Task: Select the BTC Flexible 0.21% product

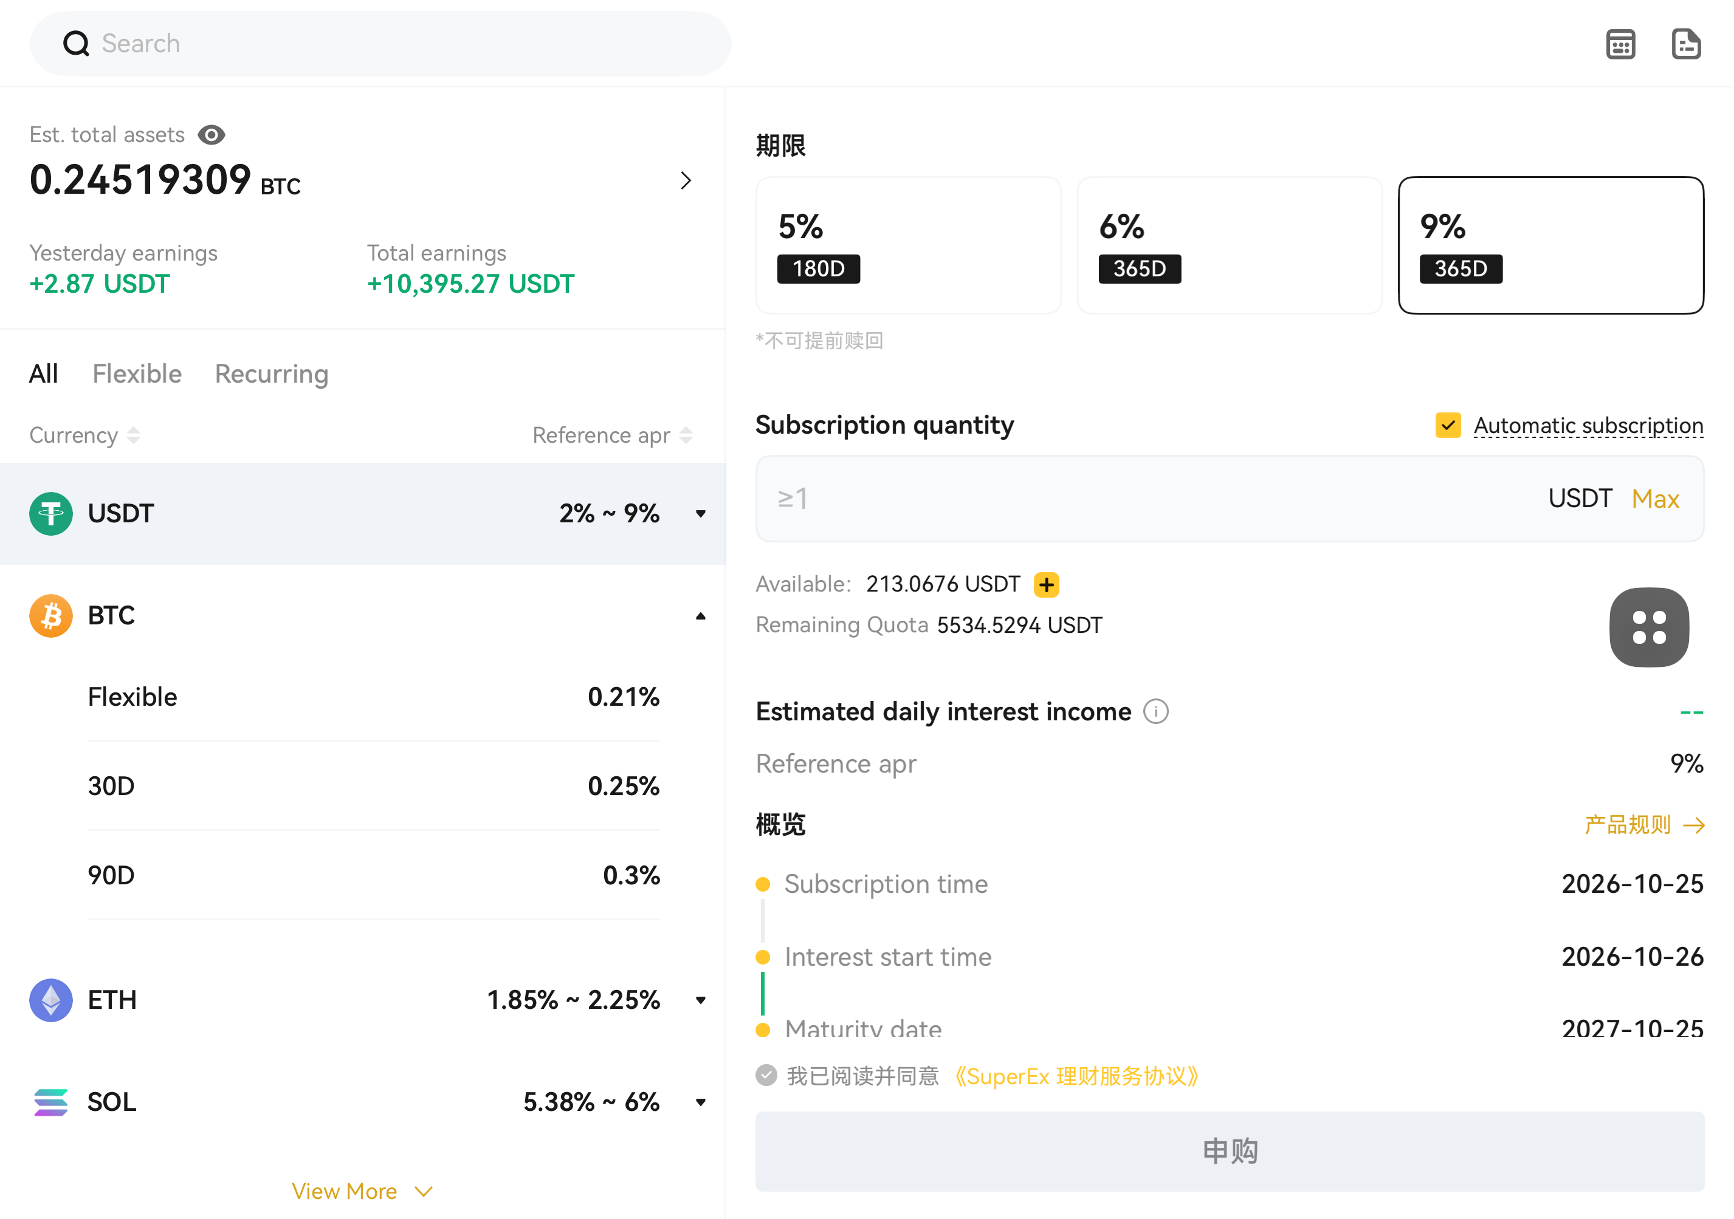Action: coord(374,697)
